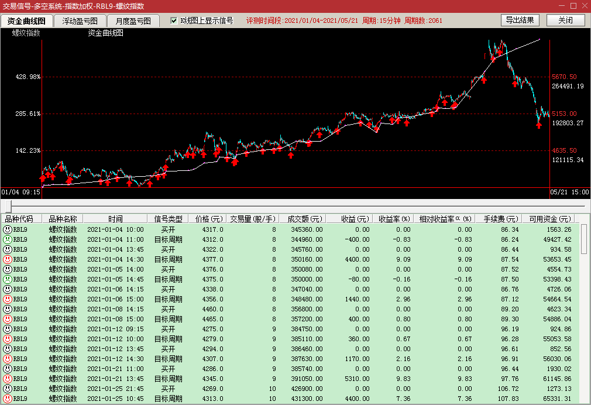591x405 pixels.
Task: Click the 428.98% axis label
Action: click(x=28, y=77)
